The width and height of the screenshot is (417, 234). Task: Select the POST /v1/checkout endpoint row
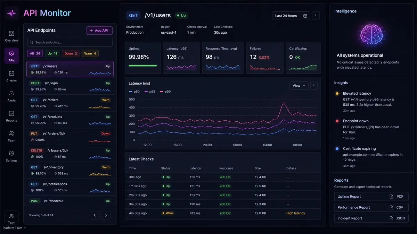pos(70,201)
